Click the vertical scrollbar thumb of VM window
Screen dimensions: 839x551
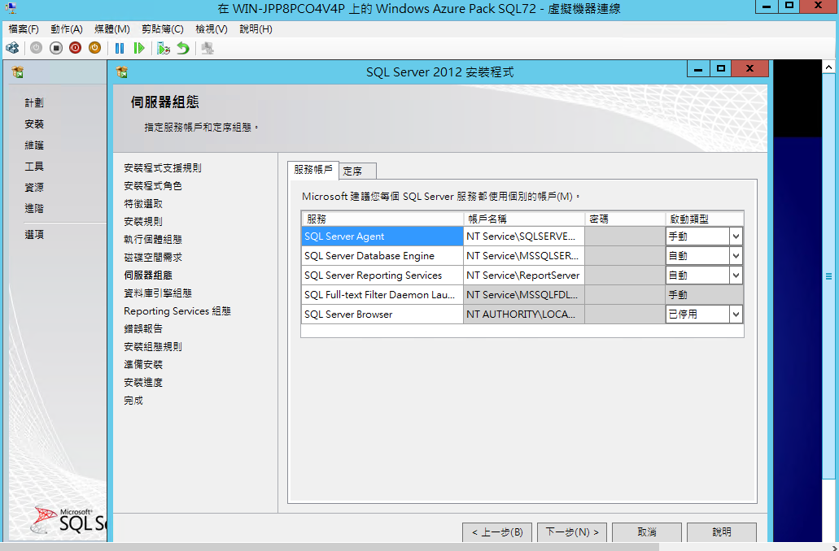829,276
